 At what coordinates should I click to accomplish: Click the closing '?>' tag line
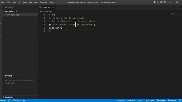point(50,31)
